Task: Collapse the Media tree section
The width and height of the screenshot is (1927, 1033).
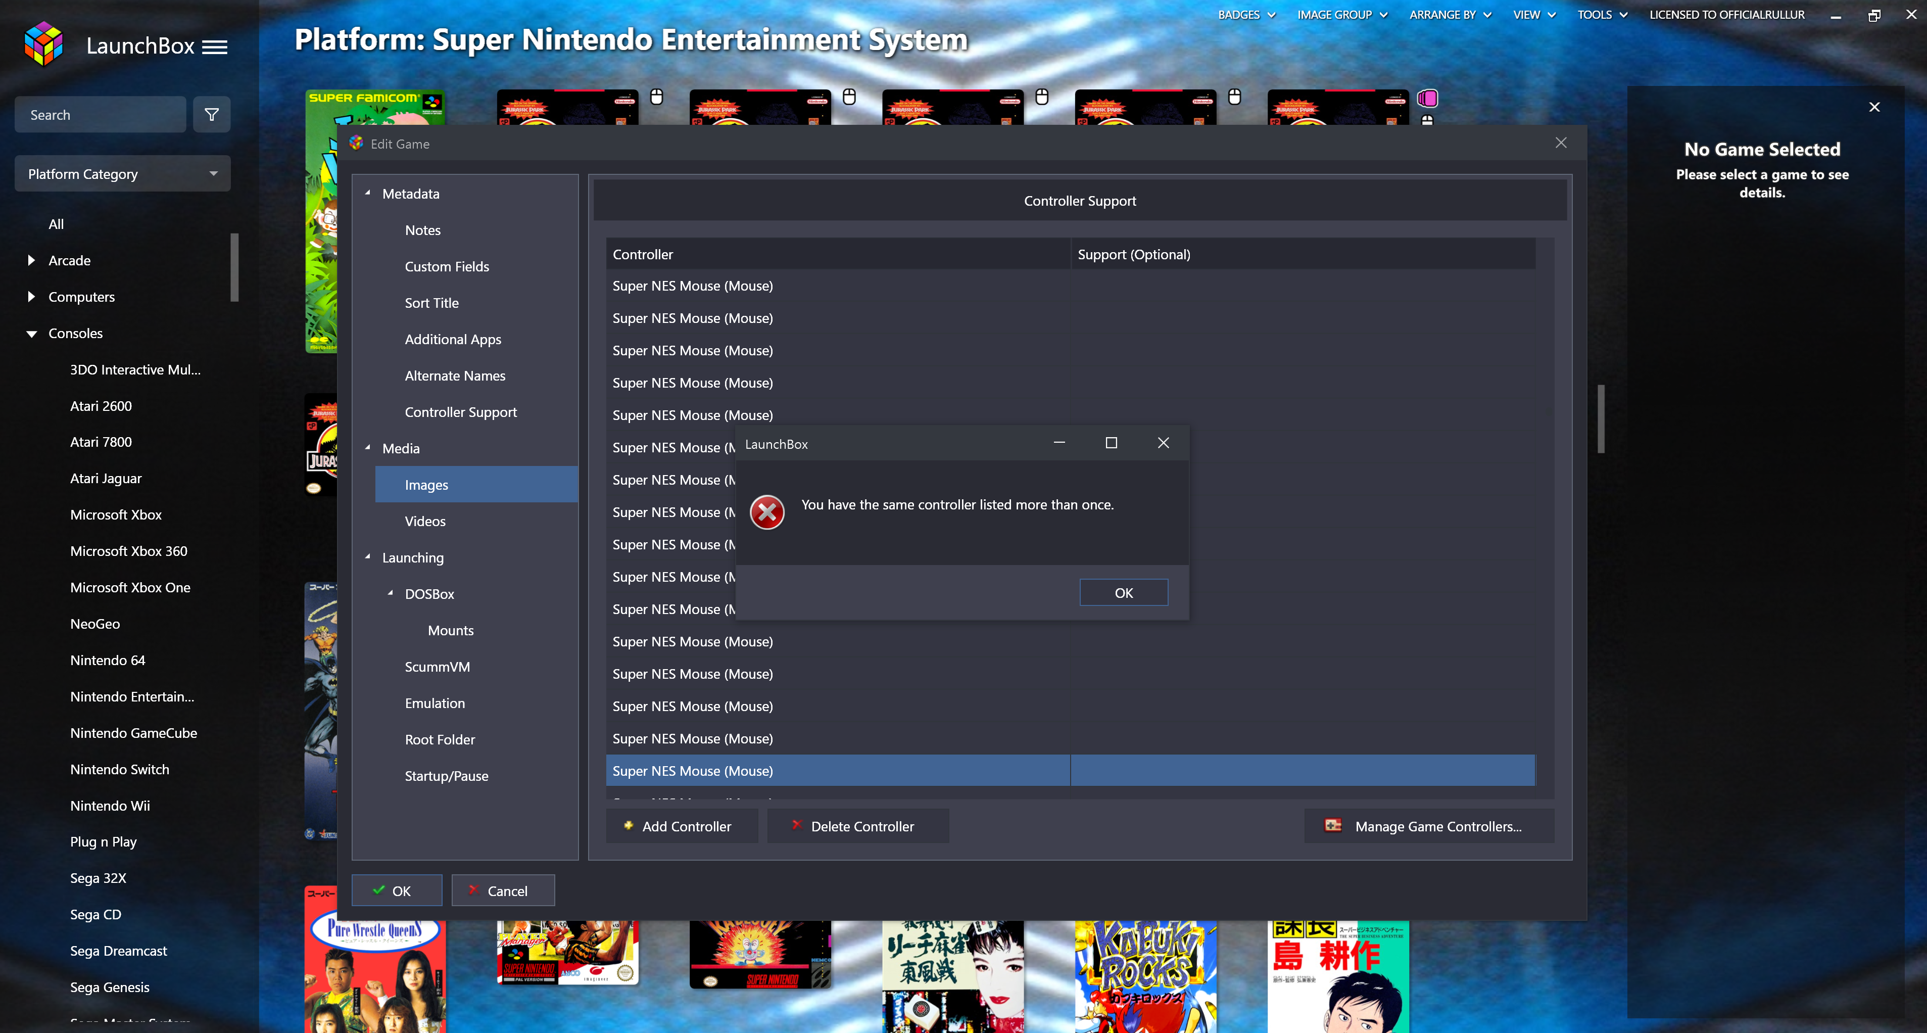Action: point(367,447)
